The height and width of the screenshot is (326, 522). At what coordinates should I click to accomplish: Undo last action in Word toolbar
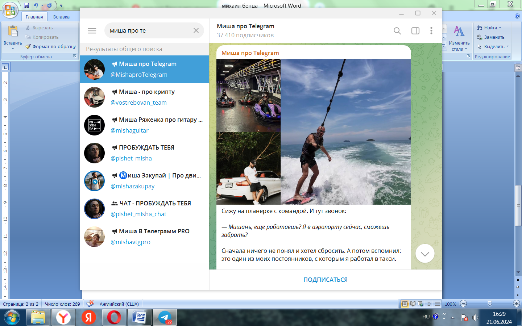pyautogui.click(x=36, y=5)
